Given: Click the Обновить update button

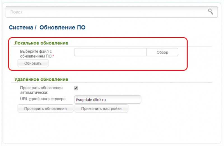Looking at the screenshot, I should click(x=33, y=63).
